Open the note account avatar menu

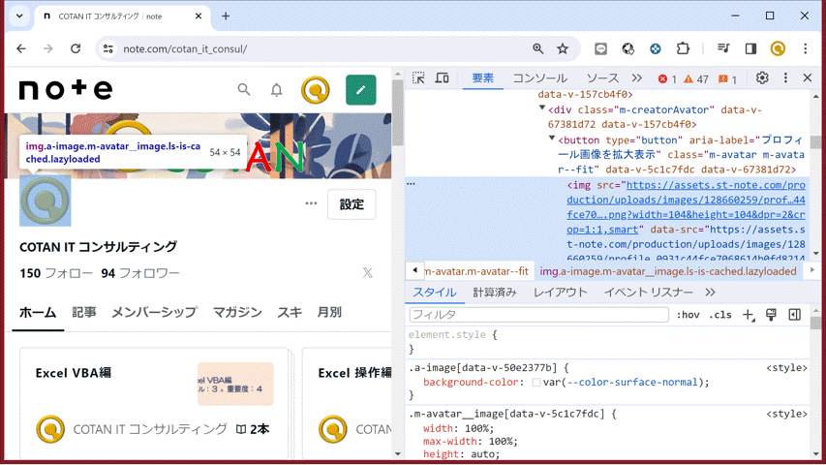click(315, 90)
